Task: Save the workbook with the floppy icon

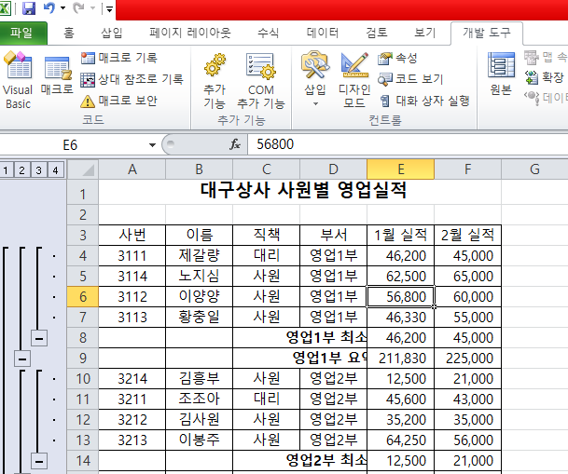Action: (x=29, y=8)
